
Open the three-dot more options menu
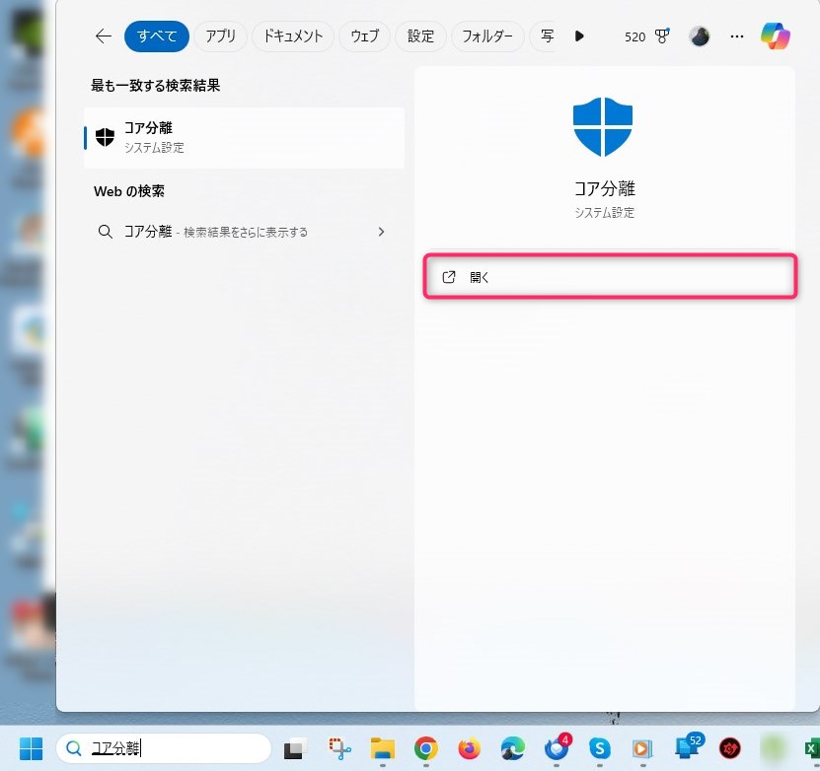736,36
